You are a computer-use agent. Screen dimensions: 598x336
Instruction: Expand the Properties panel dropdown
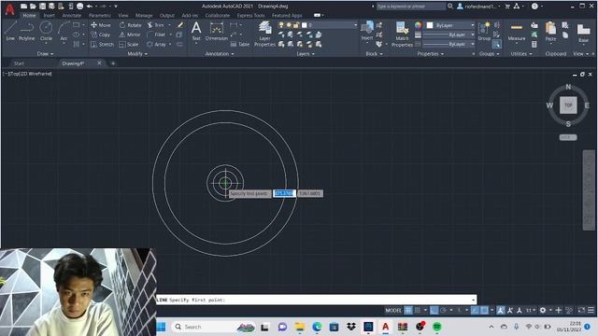pos(431,54)
